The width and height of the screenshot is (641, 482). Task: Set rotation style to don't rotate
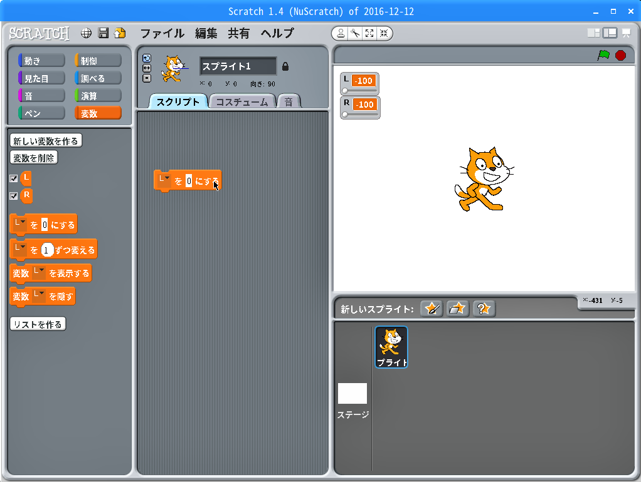tap(147, 78)
